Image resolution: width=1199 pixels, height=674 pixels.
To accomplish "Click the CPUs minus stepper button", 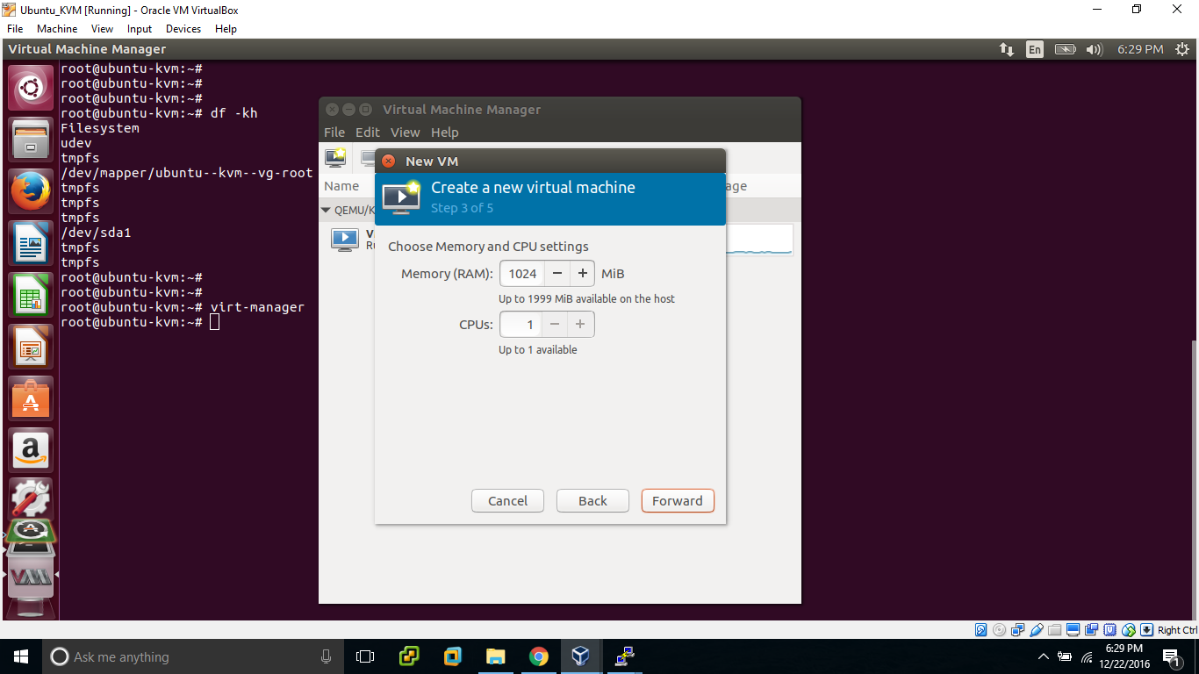I will [x=554, y=325].
